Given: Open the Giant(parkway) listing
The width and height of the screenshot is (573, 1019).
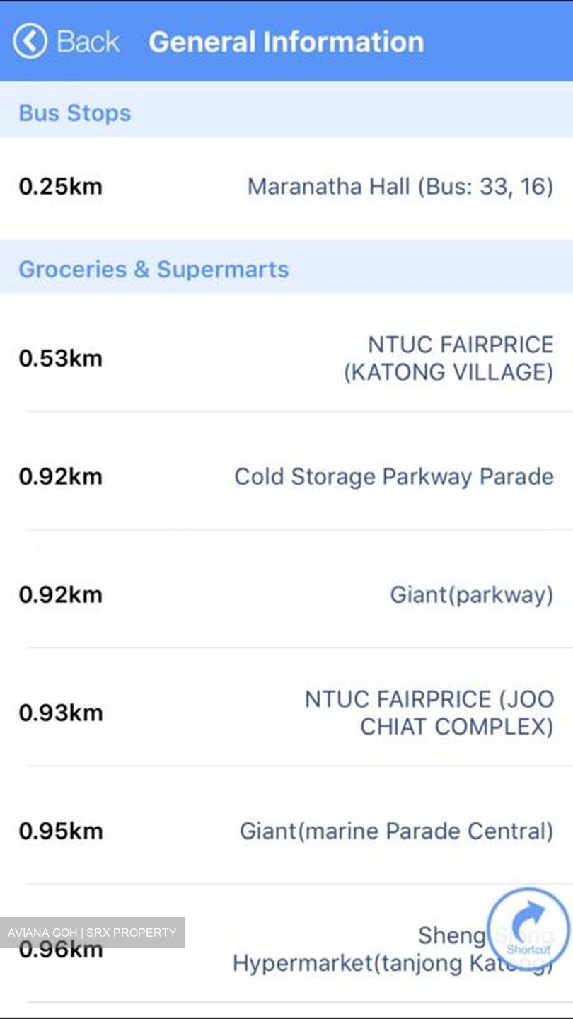Looking at the screenshot, I should [x=286, y=594].
